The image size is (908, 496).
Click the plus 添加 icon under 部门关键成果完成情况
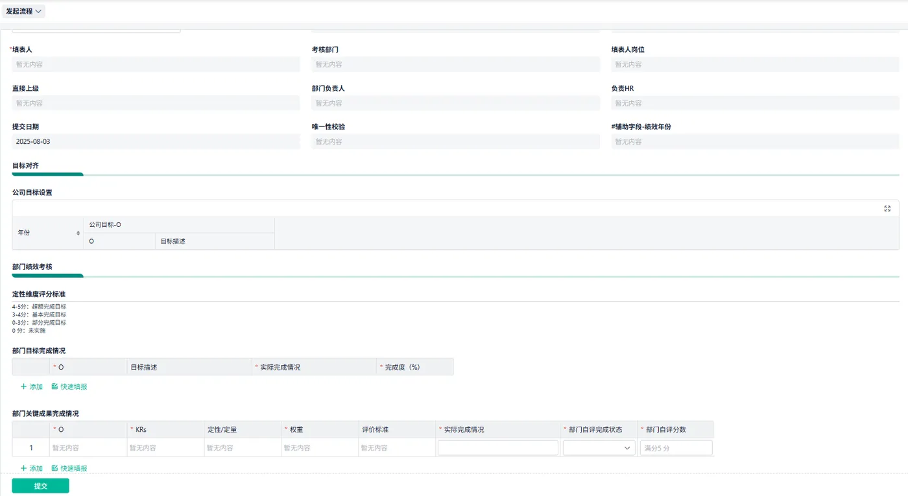point(24,468)
